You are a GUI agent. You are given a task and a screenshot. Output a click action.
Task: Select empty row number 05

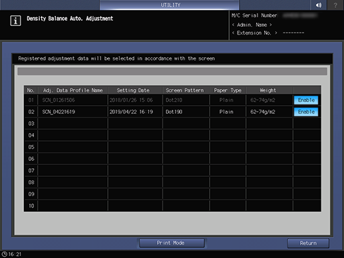click(x=172, y=147)
